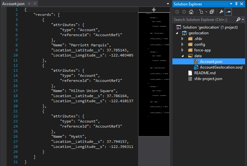Toggle the Preview Selected Items button
247x166 pixels.
tap(228, 12)
